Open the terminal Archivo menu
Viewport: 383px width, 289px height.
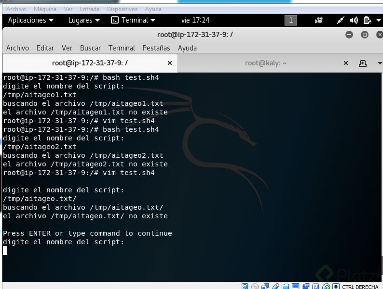point(17,48)
